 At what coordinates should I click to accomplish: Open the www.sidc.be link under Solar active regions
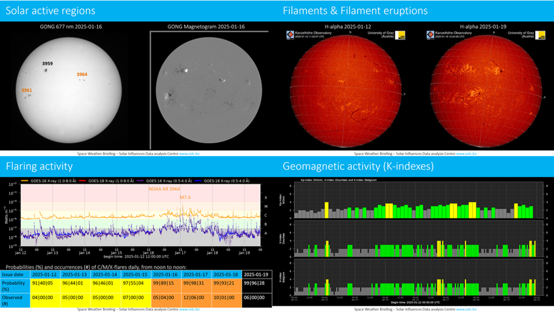click(189, 154)
